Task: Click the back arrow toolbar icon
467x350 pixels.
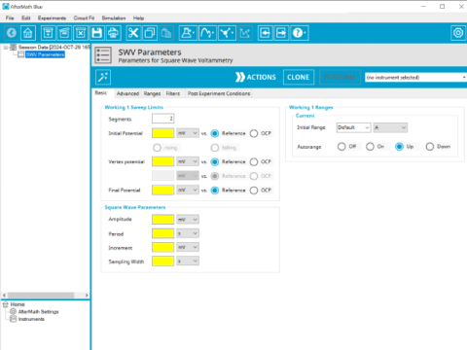Action: pos(12,33)
